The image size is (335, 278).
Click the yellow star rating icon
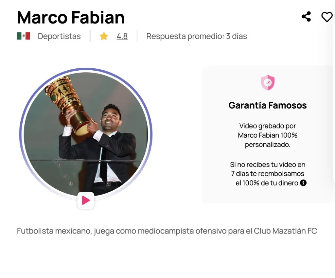tap(104, 36)
